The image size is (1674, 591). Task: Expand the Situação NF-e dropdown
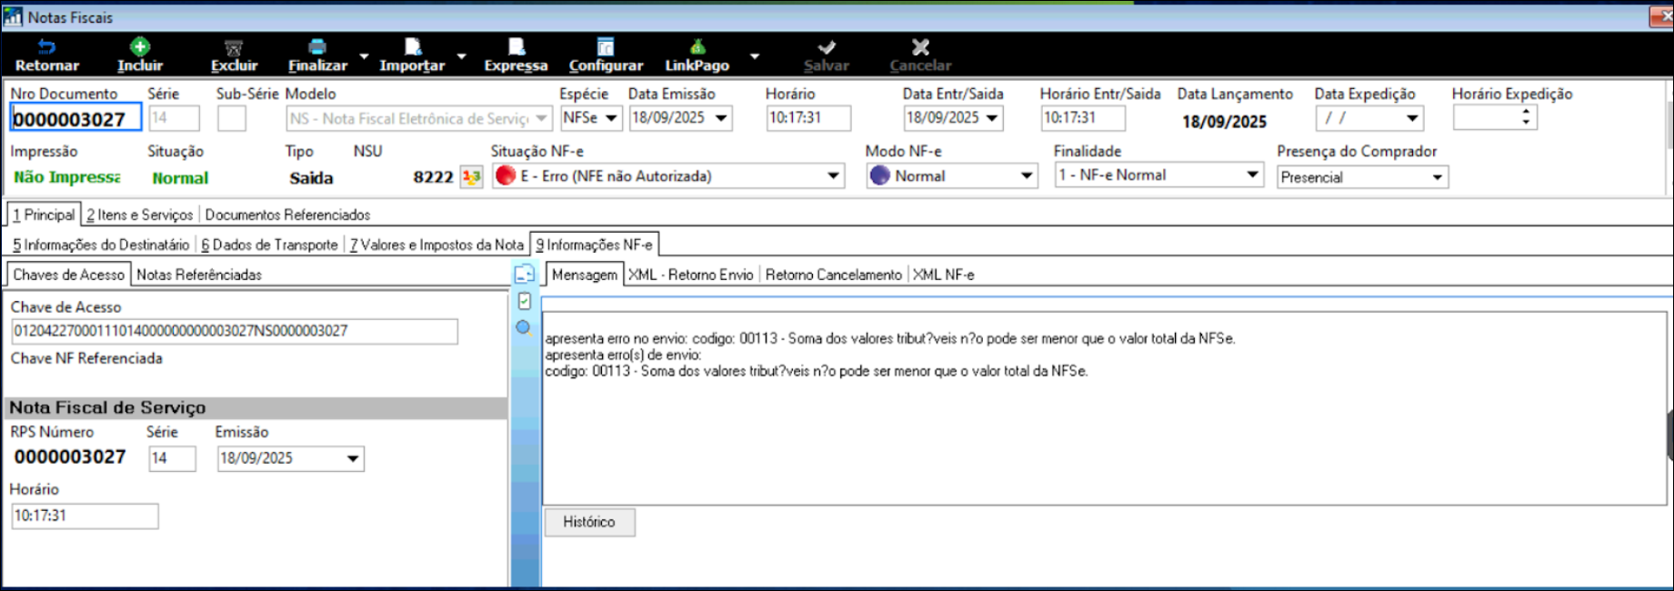click(x=833, y=176)
